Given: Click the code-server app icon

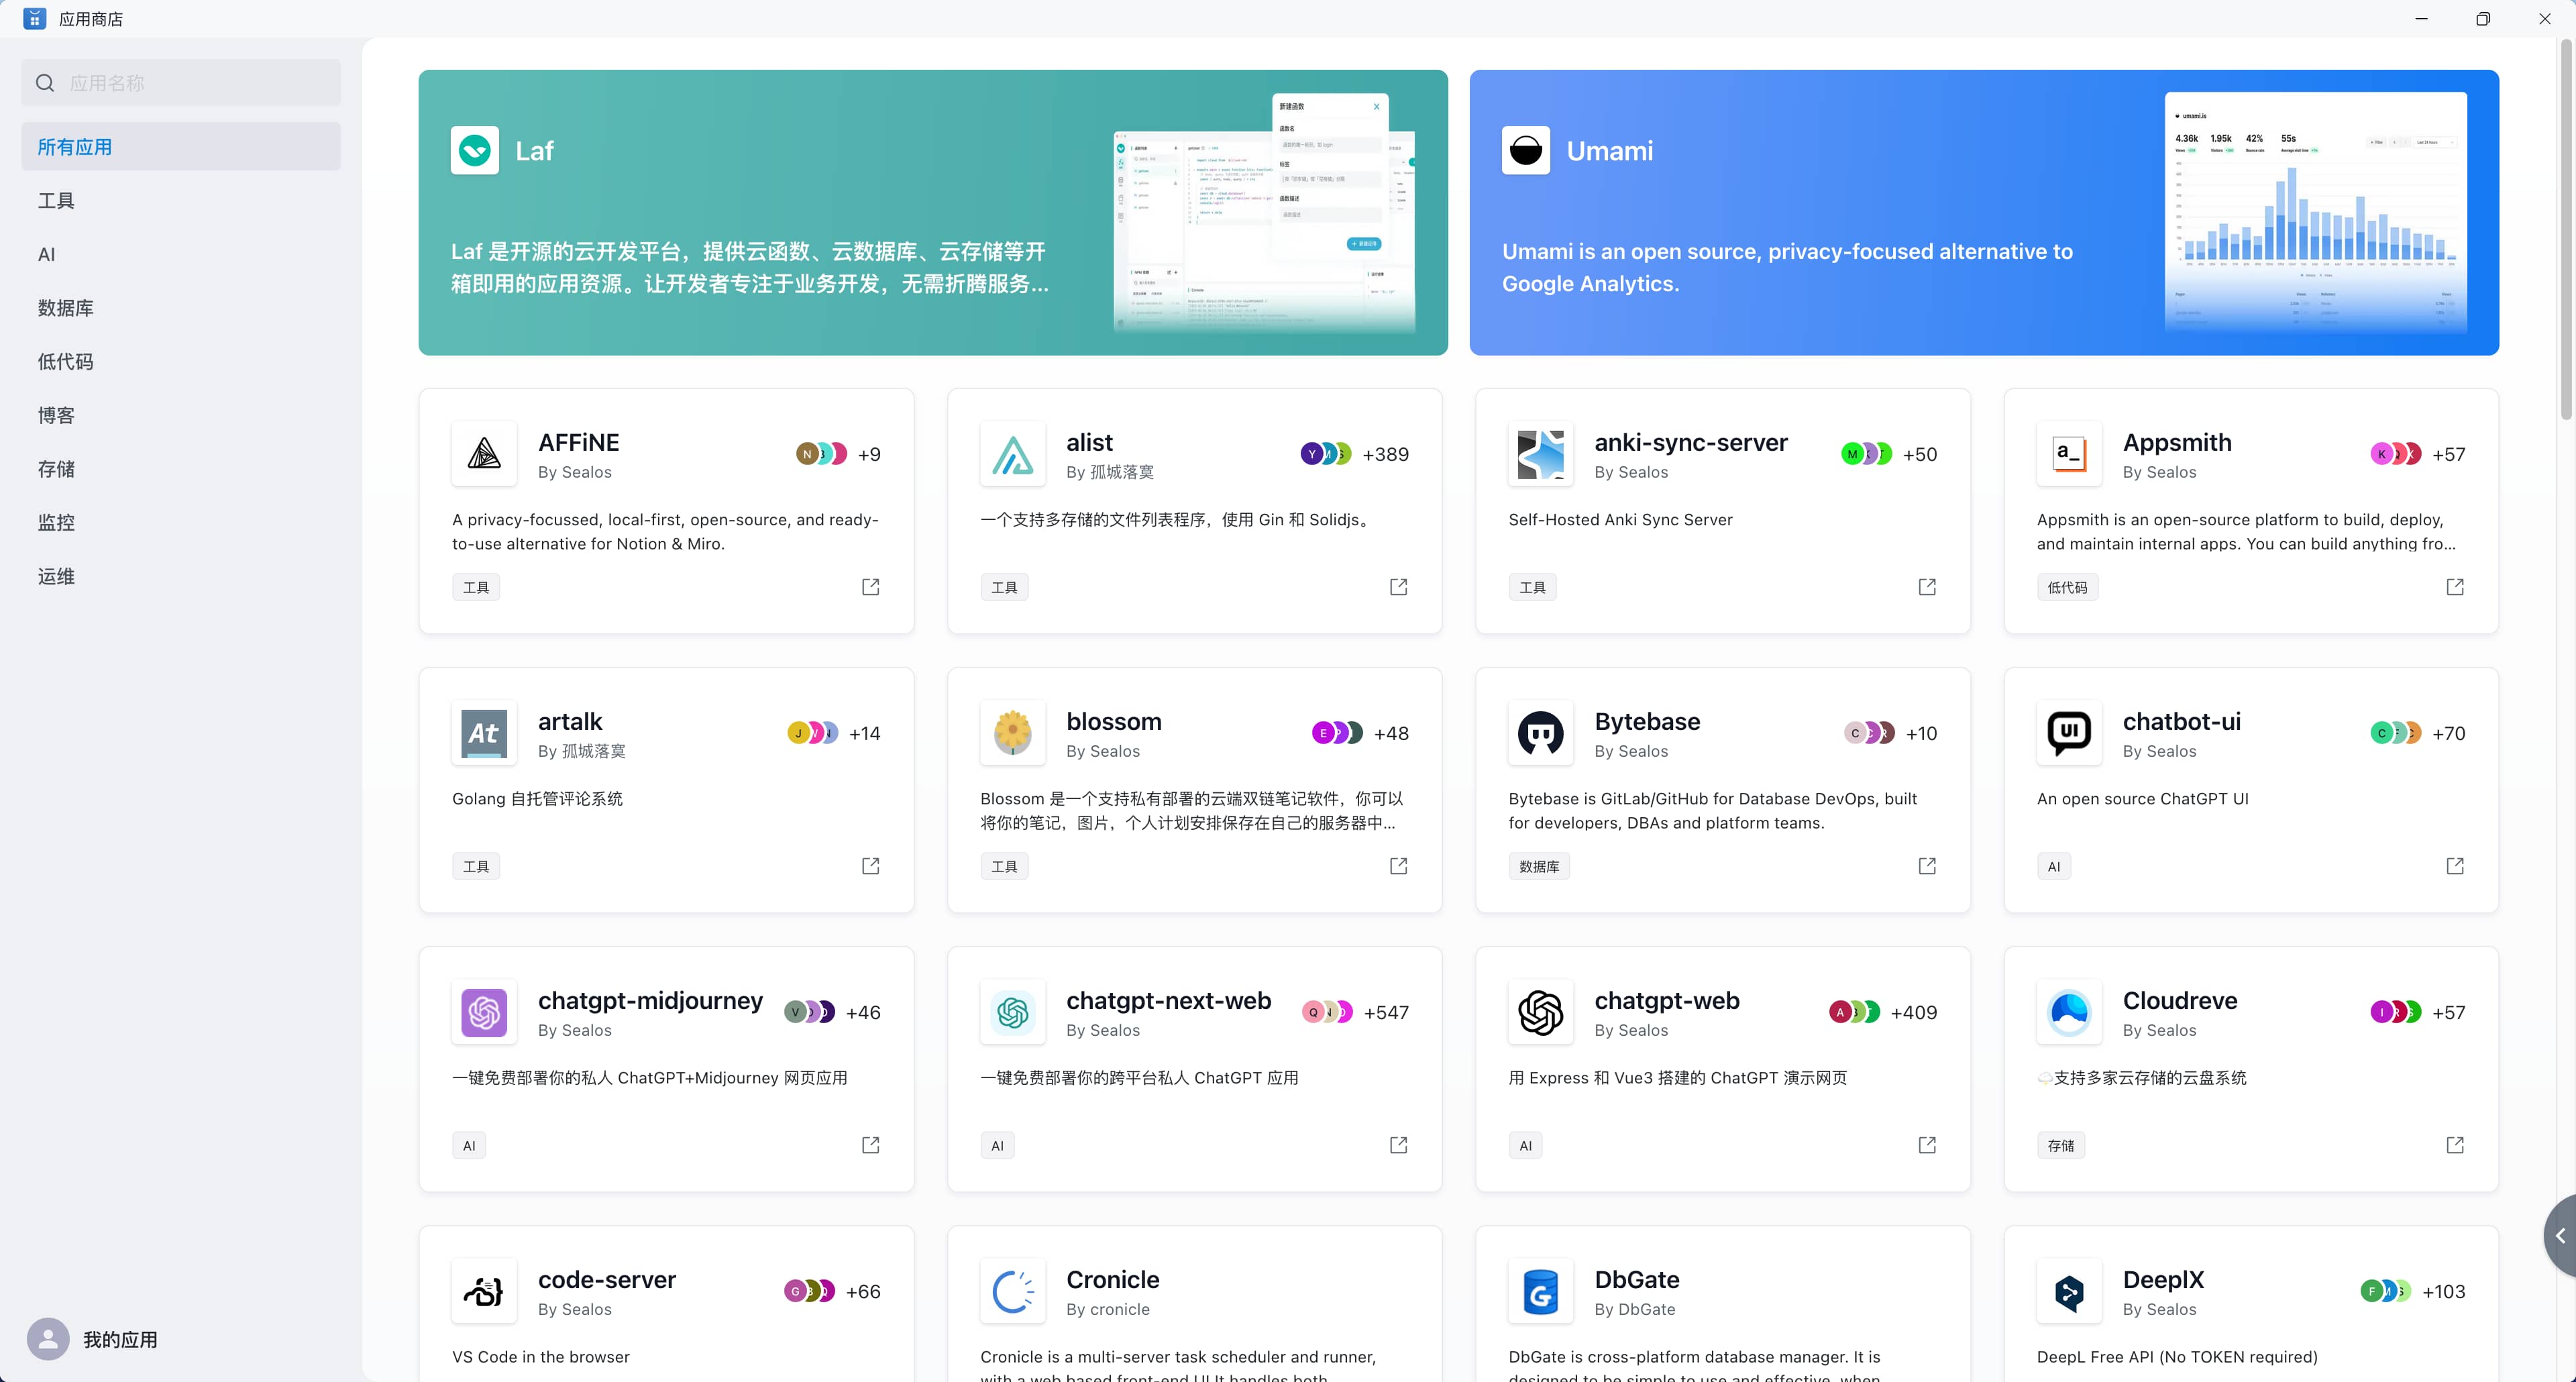Looking at the screenshot, I should tap(484, 1291).
